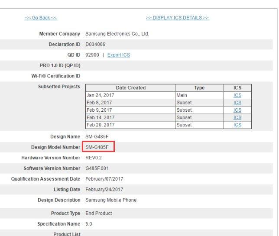
Task: Click the Design Model Number label
Action: point(56,147)
